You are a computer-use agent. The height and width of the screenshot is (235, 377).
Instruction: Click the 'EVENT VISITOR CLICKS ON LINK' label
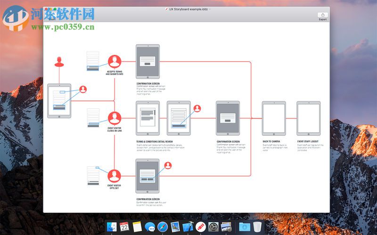[x=115, y=130]
